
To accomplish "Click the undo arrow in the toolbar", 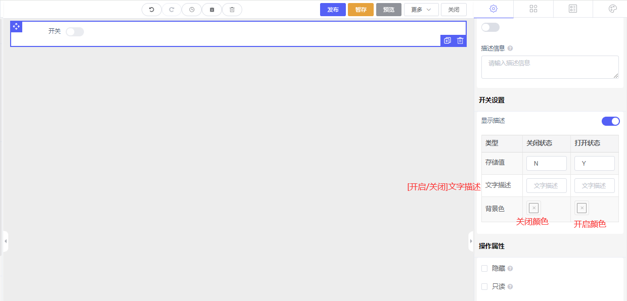I will pos(152,10).
